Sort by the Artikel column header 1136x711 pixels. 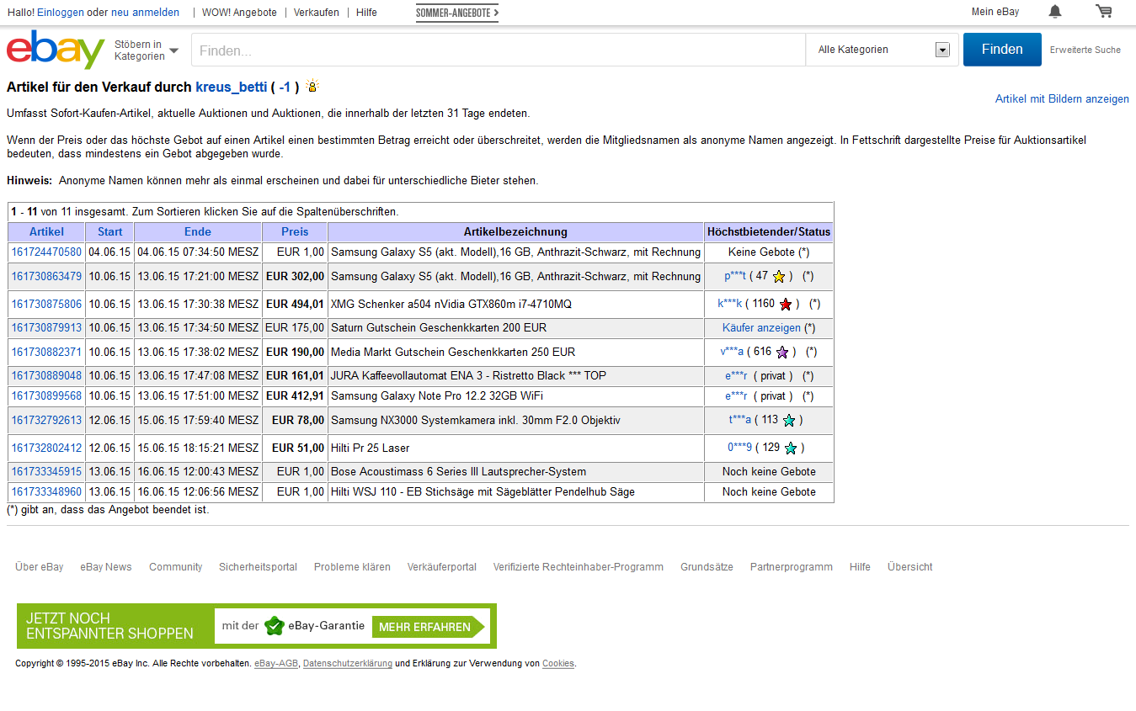click(46, 231)
